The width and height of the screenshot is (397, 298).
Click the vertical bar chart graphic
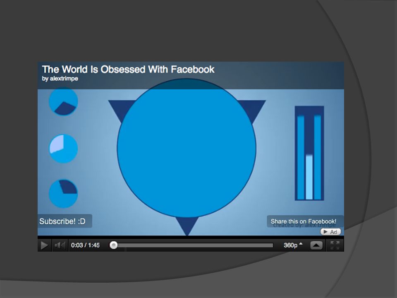(309, 153)
